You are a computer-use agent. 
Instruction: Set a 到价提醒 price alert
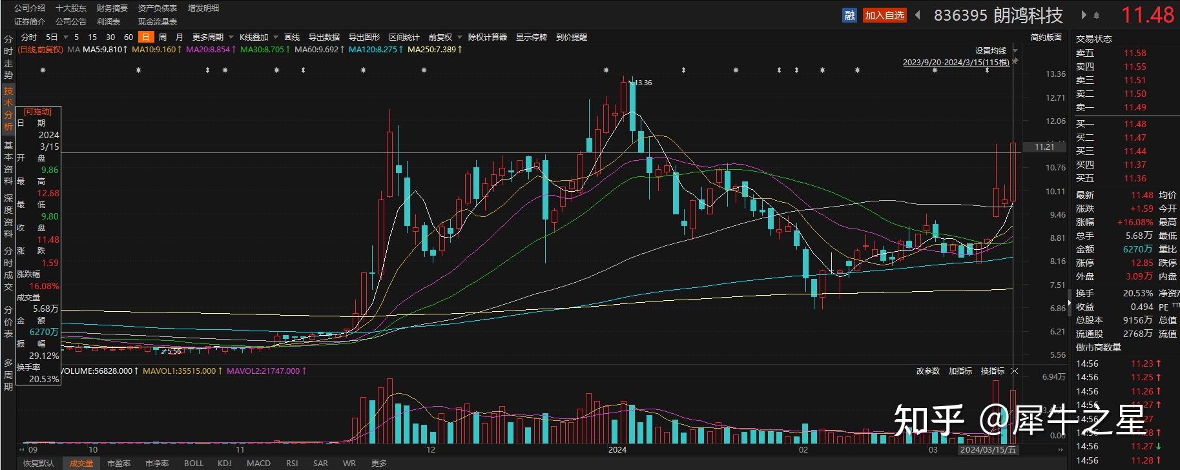tap(572, 37)
